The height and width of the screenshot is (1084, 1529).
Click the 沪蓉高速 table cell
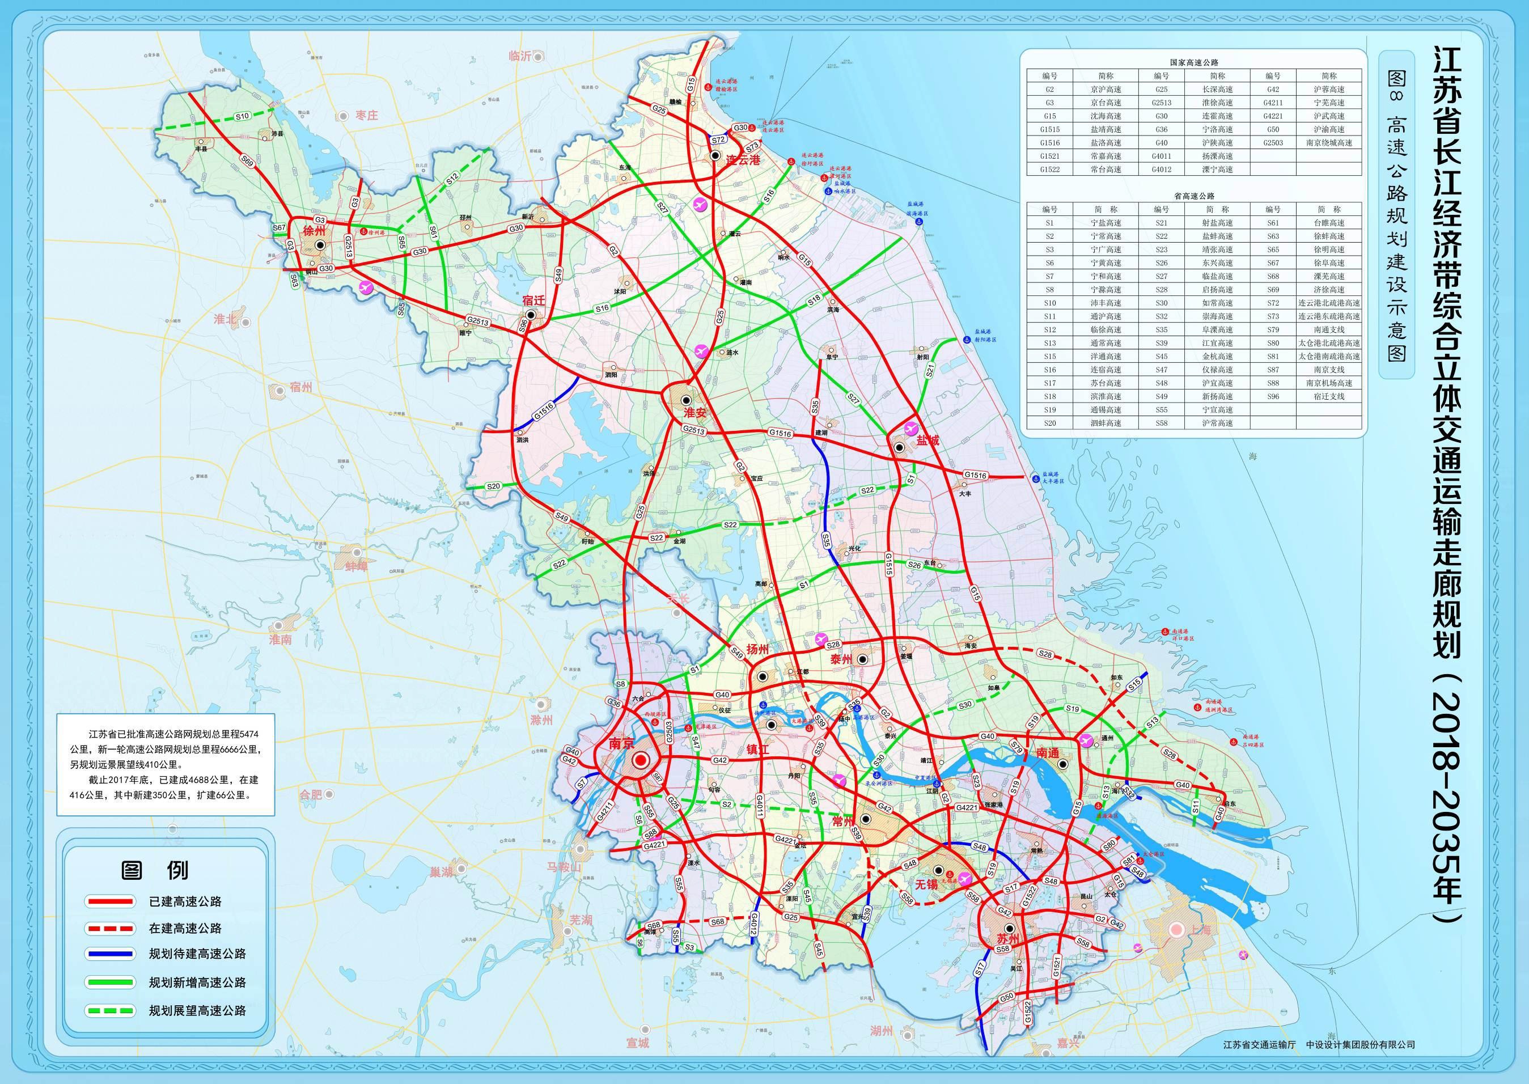(x=1329, y=90)
